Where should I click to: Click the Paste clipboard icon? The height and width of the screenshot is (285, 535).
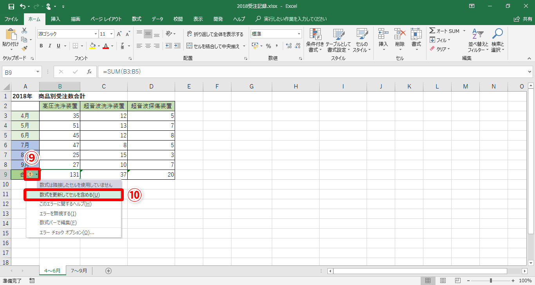11,34
